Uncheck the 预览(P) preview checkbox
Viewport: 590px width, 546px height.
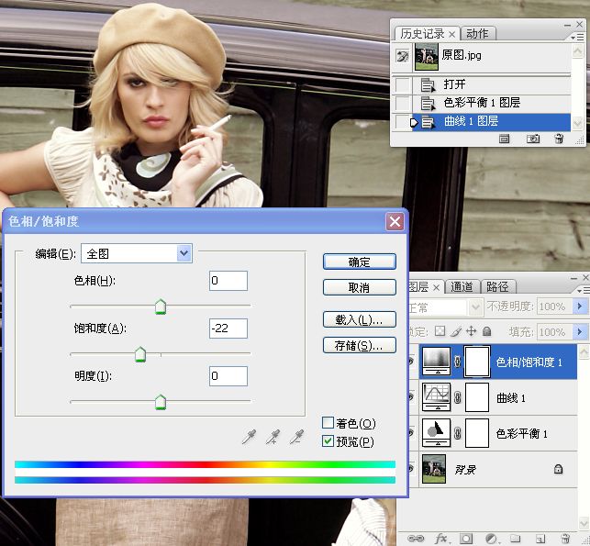coord(328,441)
